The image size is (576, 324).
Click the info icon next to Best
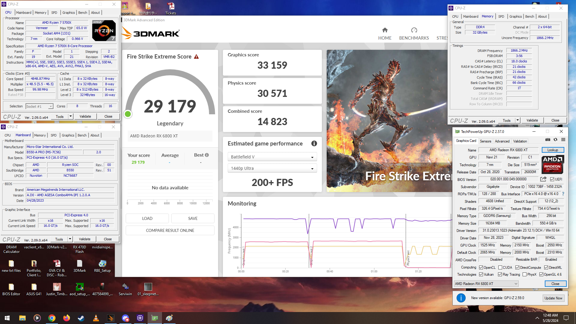207,155
